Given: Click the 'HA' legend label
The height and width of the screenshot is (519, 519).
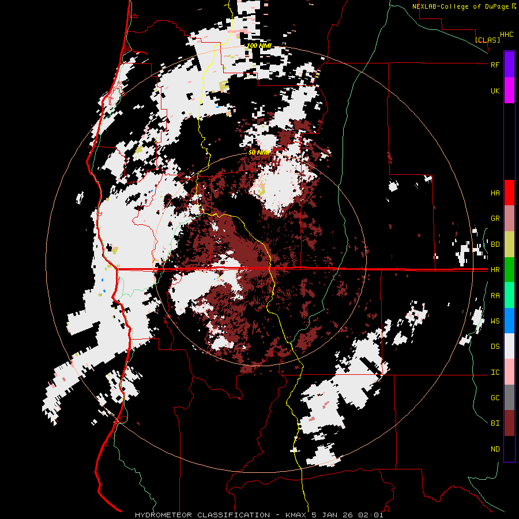Looking at the screenshot, I should [495, 193].
